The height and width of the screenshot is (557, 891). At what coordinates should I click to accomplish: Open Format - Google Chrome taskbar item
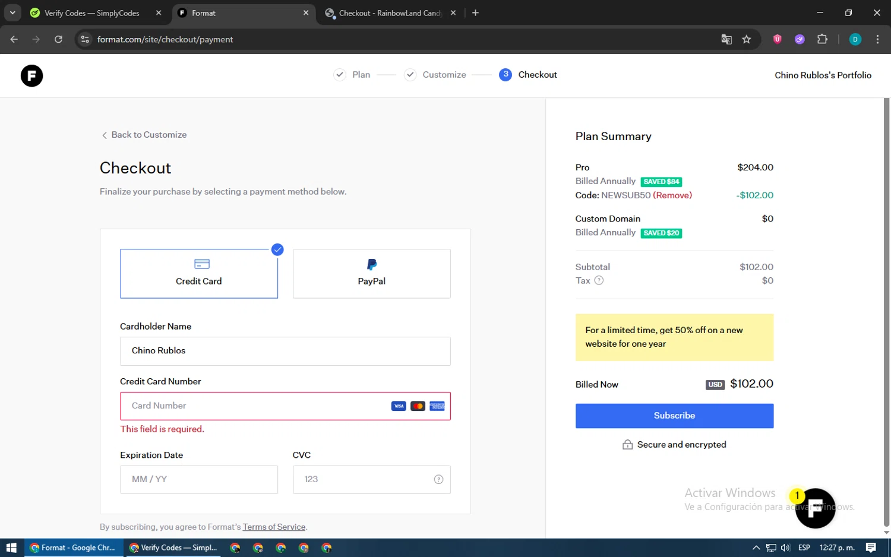(74, 547)
